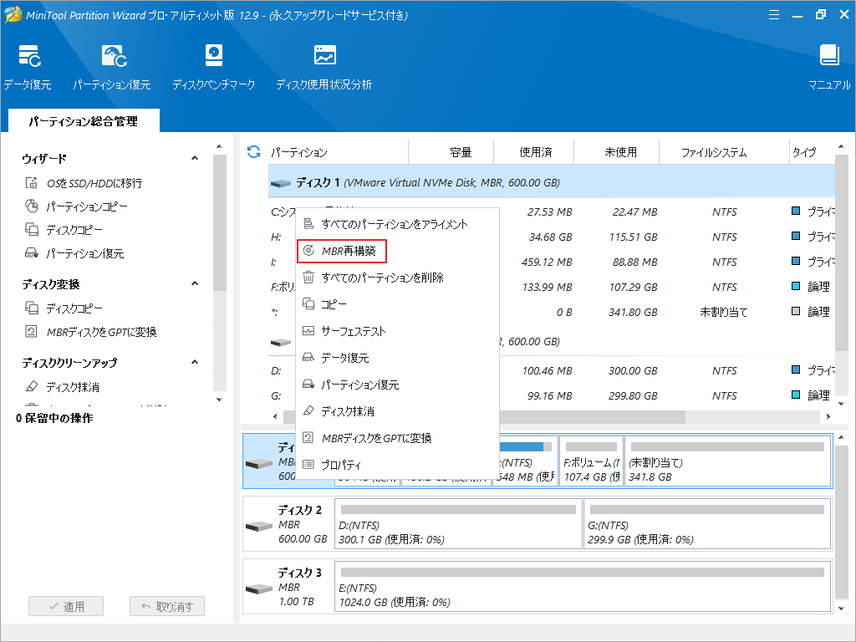Choose ディスク抹消 in context menu
The width and height of the screenshot is (856, 642).
(397, 411)
